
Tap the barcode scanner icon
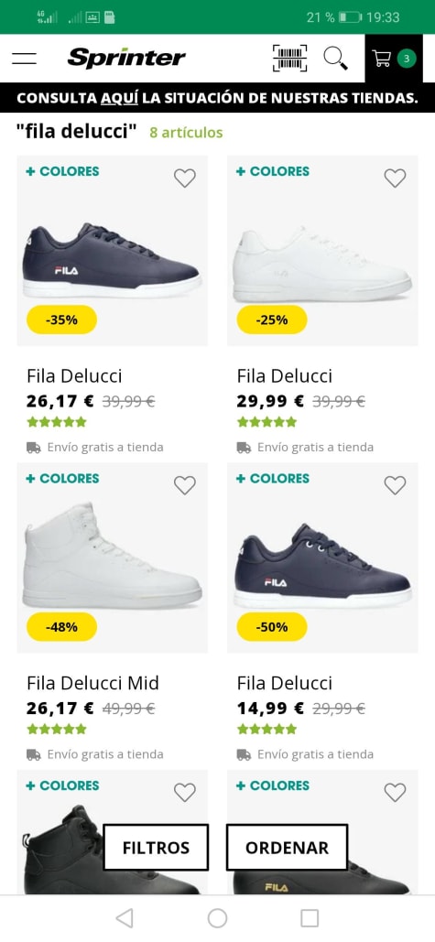pyautogui.click(x=289, y=59)
